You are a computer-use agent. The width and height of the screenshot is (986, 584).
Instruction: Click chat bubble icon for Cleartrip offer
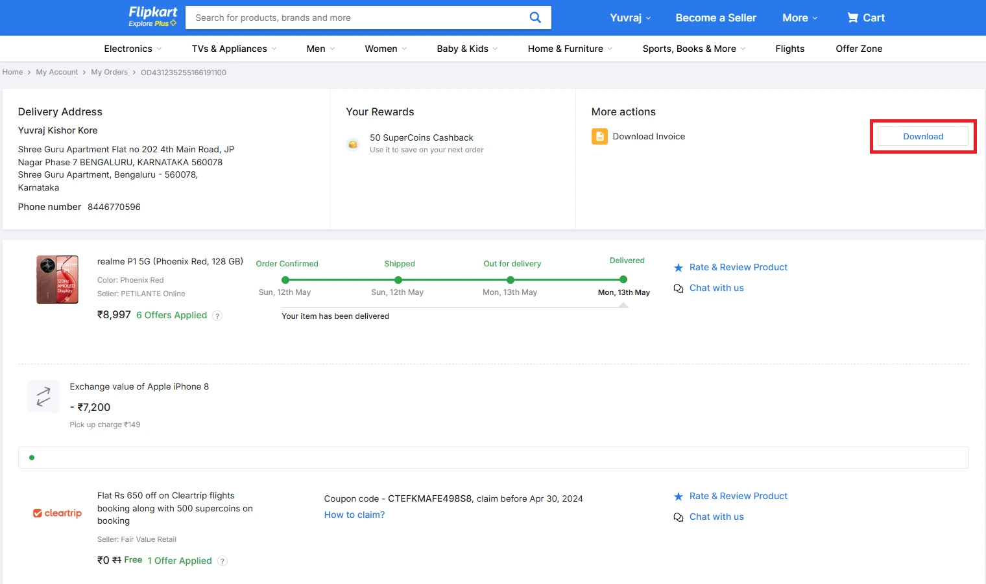pyautogui.click(x=679, y=517)
